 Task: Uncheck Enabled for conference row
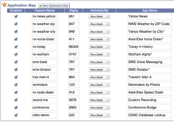(16, 107)
